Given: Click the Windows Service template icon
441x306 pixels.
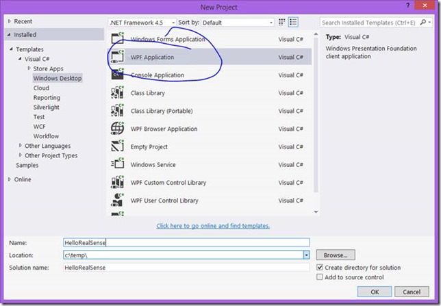Looking at the screenshot, I should (x=117, y=164).
